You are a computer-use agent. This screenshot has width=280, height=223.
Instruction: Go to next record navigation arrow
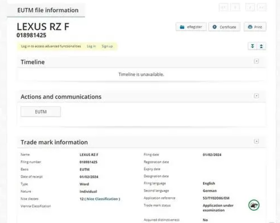250,7
